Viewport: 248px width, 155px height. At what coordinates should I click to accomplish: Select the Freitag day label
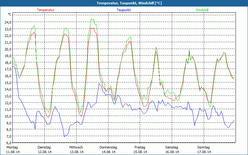tap(140, 147)
